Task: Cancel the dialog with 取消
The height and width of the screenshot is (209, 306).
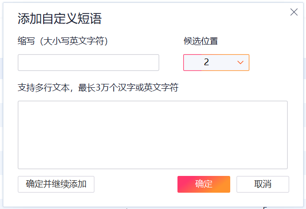Action: coord(263,184)
